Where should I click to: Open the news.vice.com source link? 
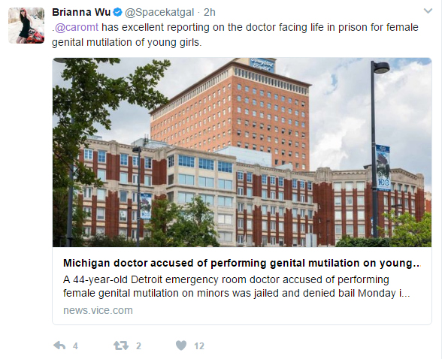(x=98, y=310)
